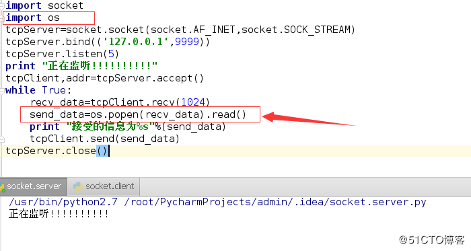The image size is (471, 251).
Task: Open the /root/PycharmProjects/admin/.idea/socket.server.py path link
Action: point(275,202)
